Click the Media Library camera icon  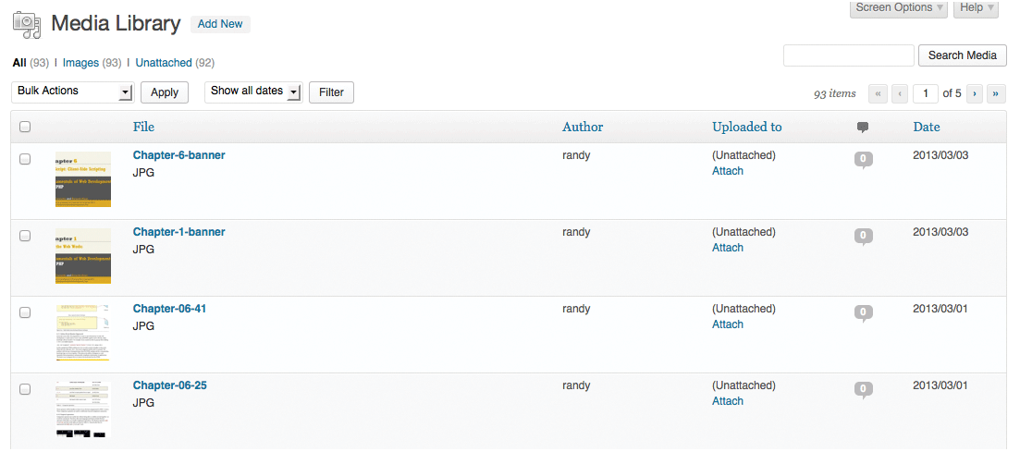[x=26, y=25]
